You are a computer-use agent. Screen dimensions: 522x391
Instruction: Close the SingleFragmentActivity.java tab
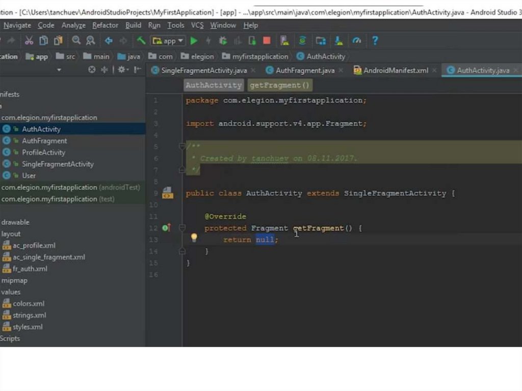[x=252, y=70]
